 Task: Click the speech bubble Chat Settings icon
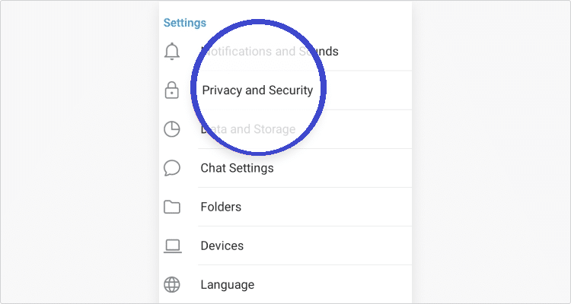(172, 168)
